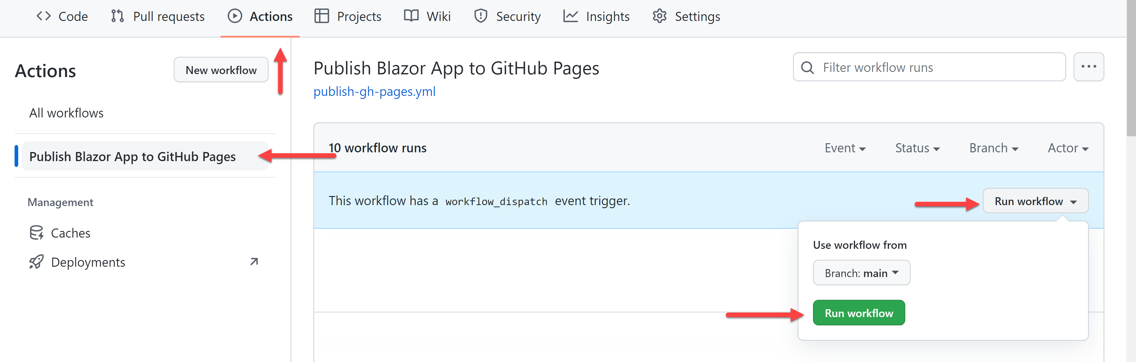Click the three-dots more options button
Image resolution: width=1136 pixels, height=362 pixels.
(1088, 66)
